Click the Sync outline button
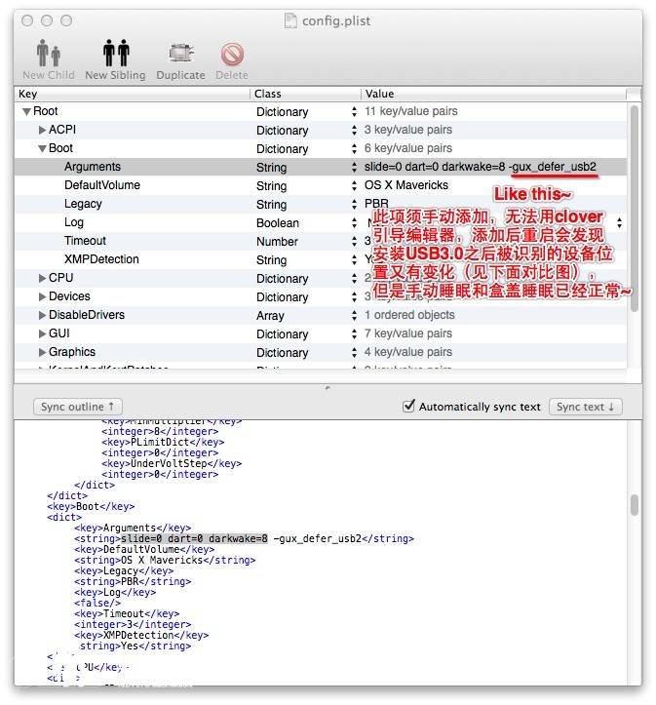This screenshot has width=656, height=705. (78, 407)
